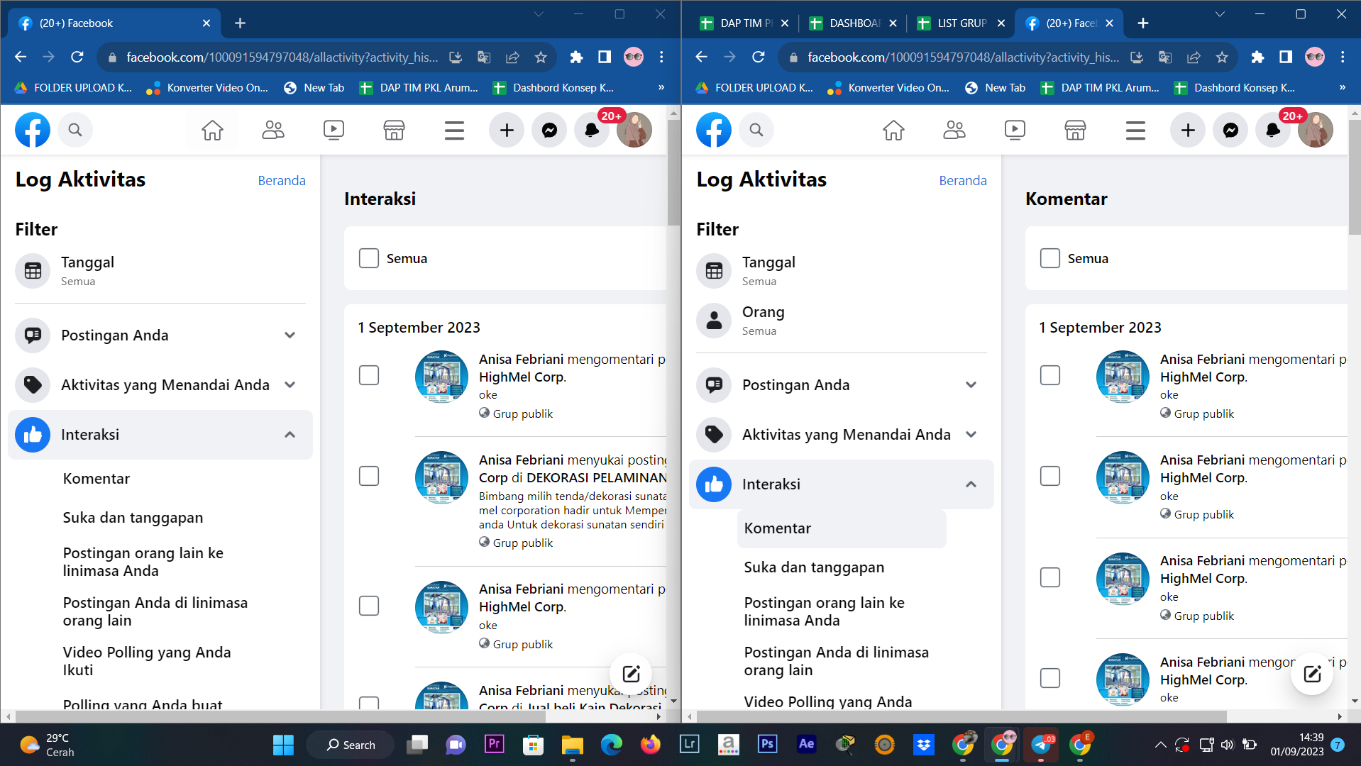Check the DEKORASI PELAMINAN like entry checkbox
1361x766 pixels.
tap(369, 476)
